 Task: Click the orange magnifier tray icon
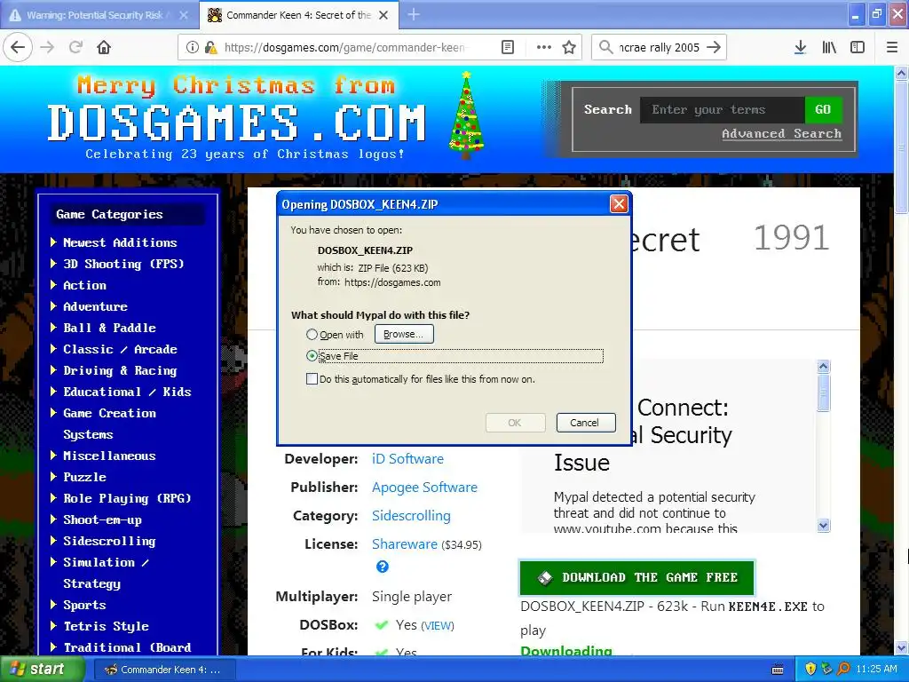pos(843,669)
